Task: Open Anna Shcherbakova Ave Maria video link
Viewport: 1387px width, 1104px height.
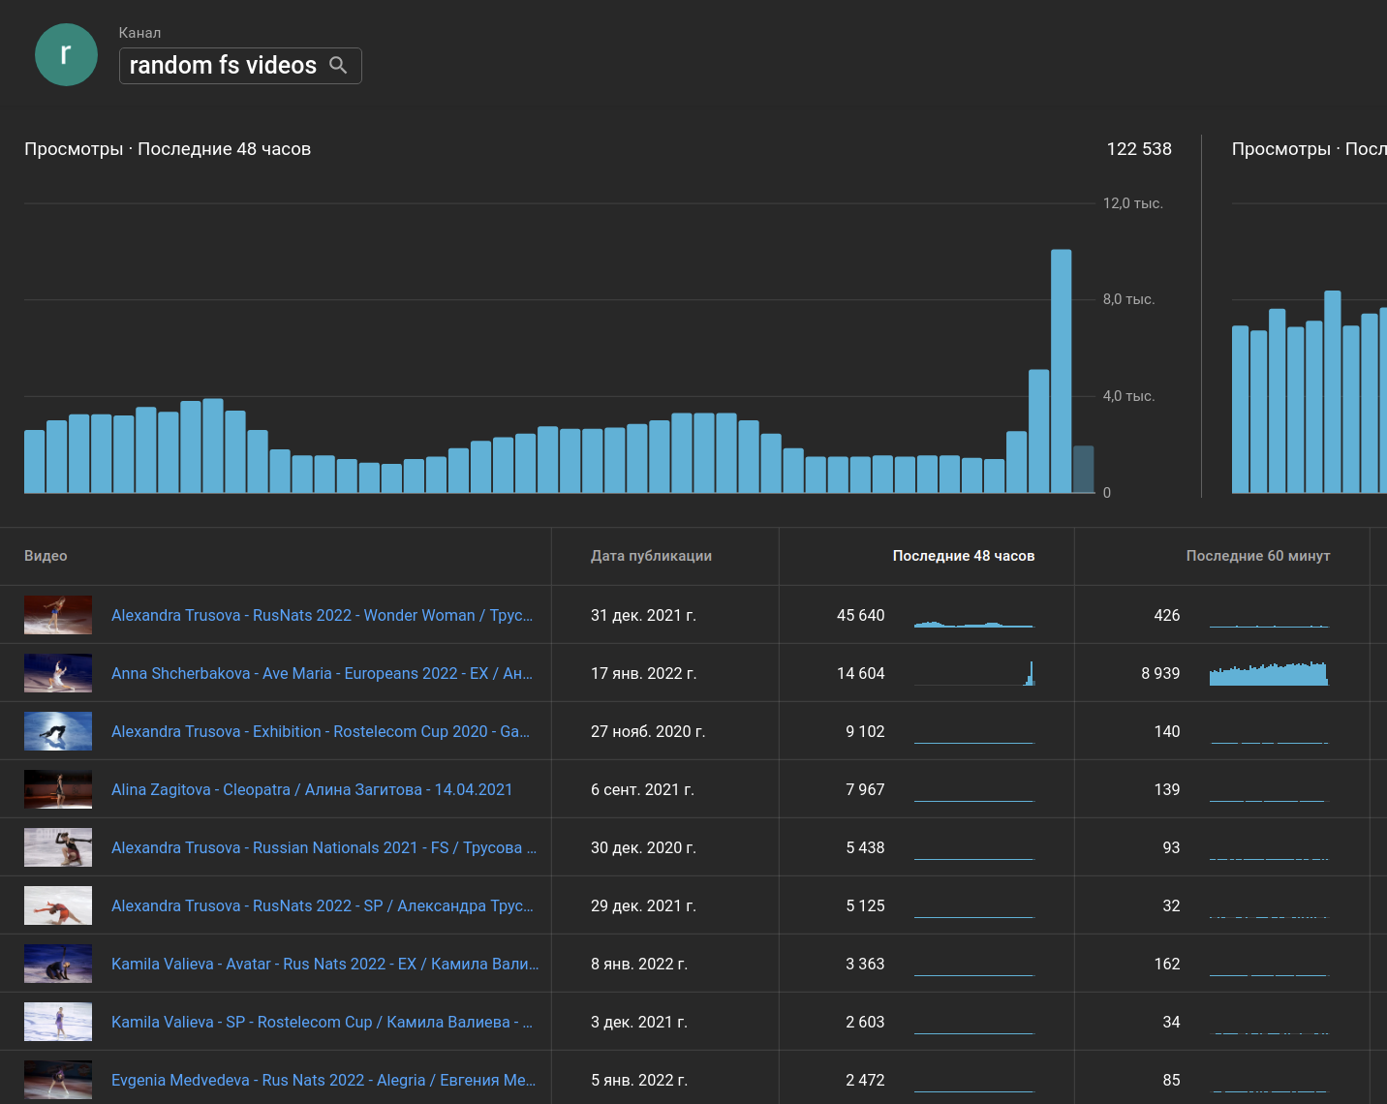Action: [322, 673]
